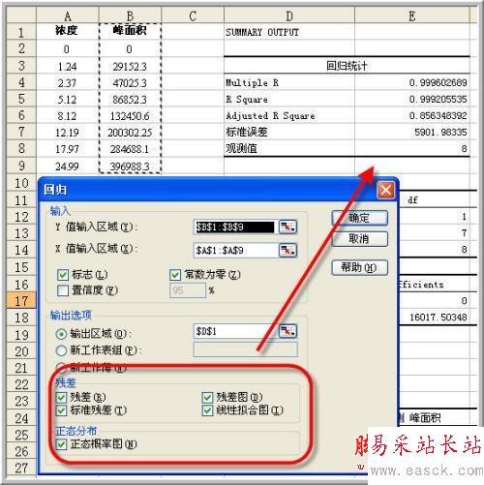Close the 回归 dialog with X button

385,190
